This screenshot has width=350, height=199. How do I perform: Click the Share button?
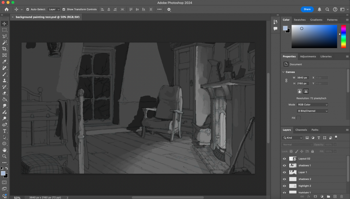point(307,9)
